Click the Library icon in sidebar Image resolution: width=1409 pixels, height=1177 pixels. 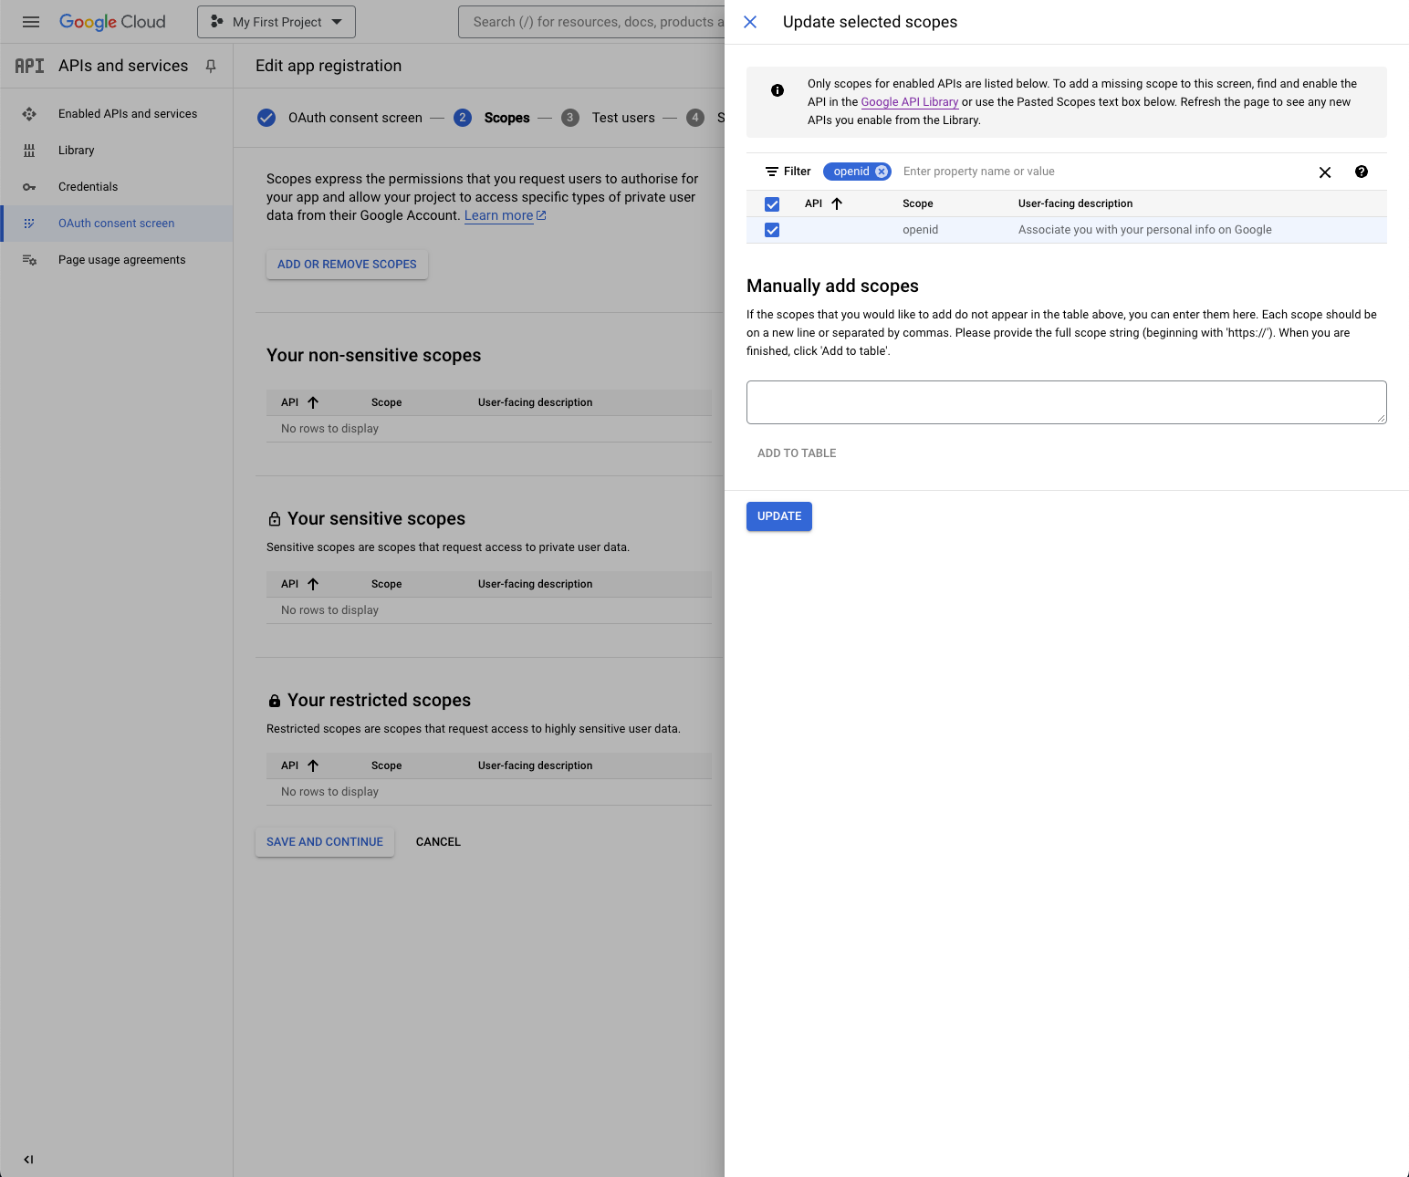coord(29,151)
